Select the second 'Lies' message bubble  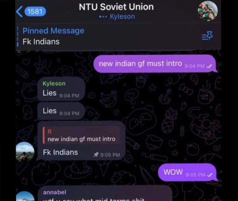click(x=61, y=111)
